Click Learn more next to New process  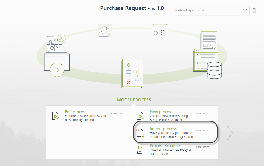tap(203, 113)
